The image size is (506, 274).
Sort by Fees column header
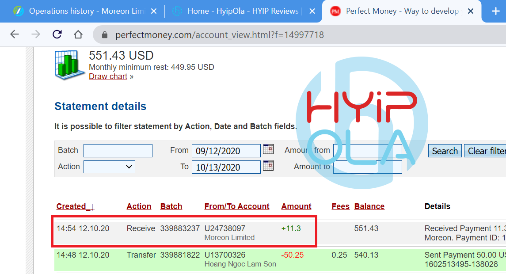(x=340, y=206)
